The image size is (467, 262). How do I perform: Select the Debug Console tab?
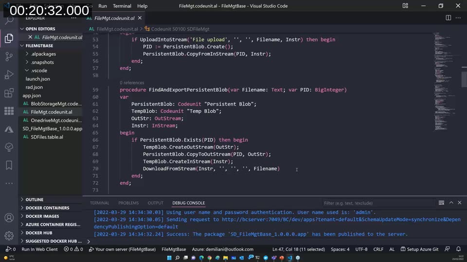point(189,203)
